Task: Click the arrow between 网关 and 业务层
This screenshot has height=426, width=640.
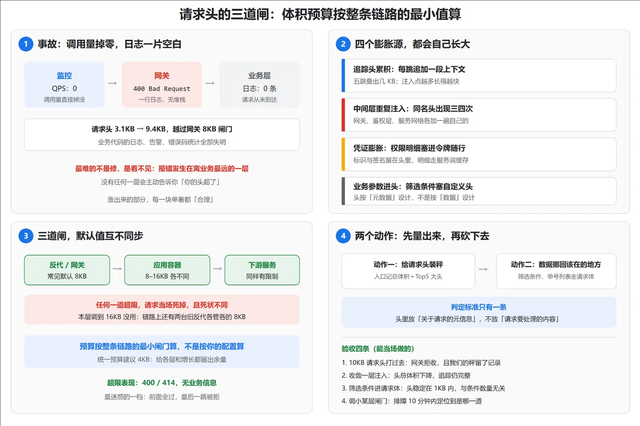Action: coord(210,84)
